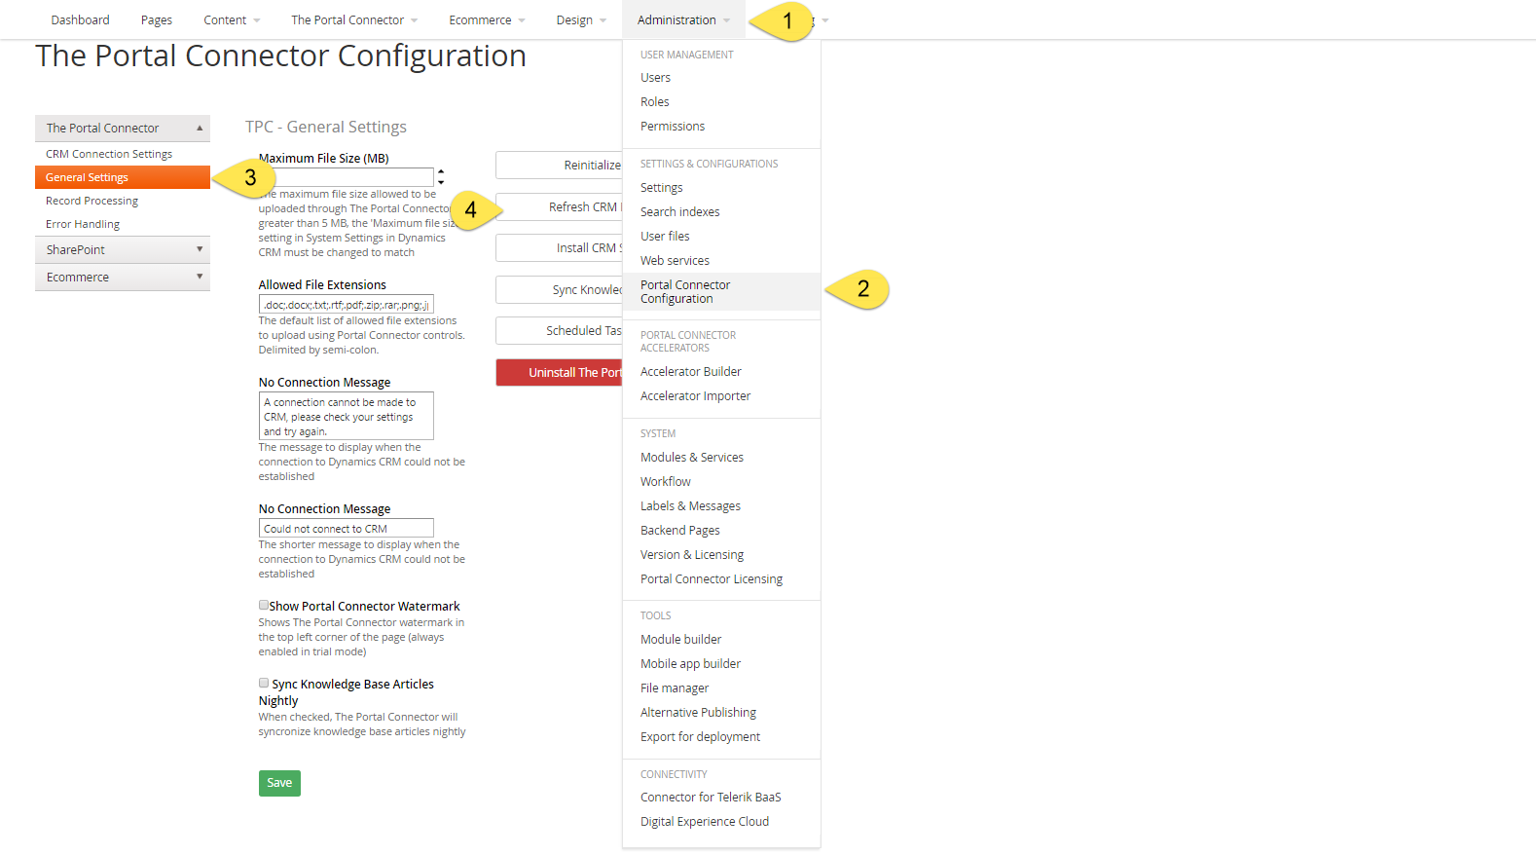Open CRM Connection Settings in sidebar

(109, 154)
